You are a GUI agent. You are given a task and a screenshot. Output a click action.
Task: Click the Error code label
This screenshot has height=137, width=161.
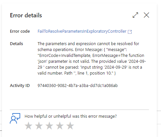(x=20, y=31)
